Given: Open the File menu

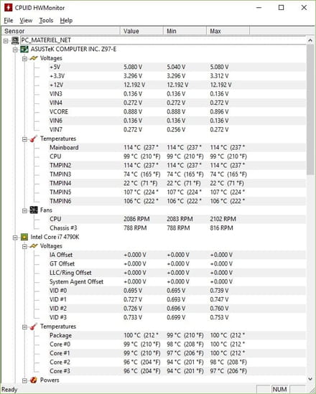Looking at the screenshot, I should point(9,20).
